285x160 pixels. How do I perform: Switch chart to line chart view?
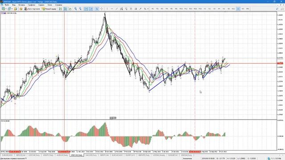click(x=70, y=9)
